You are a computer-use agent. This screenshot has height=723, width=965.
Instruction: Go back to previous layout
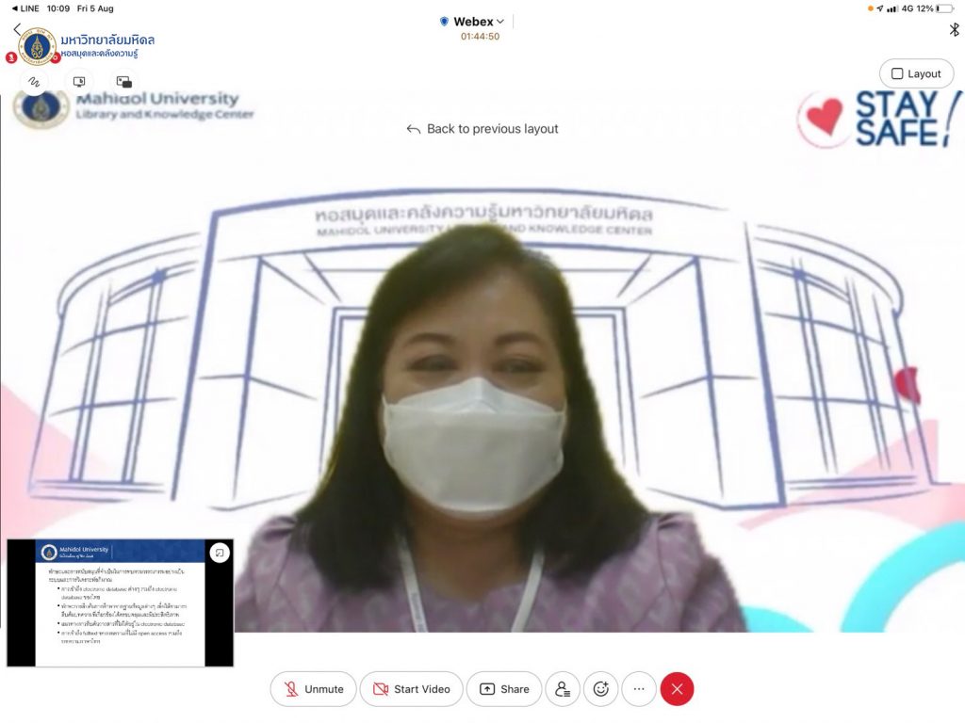[x=482, y=129]
